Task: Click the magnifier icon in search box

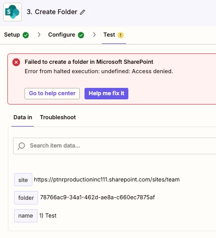Action: click(21, 146)
